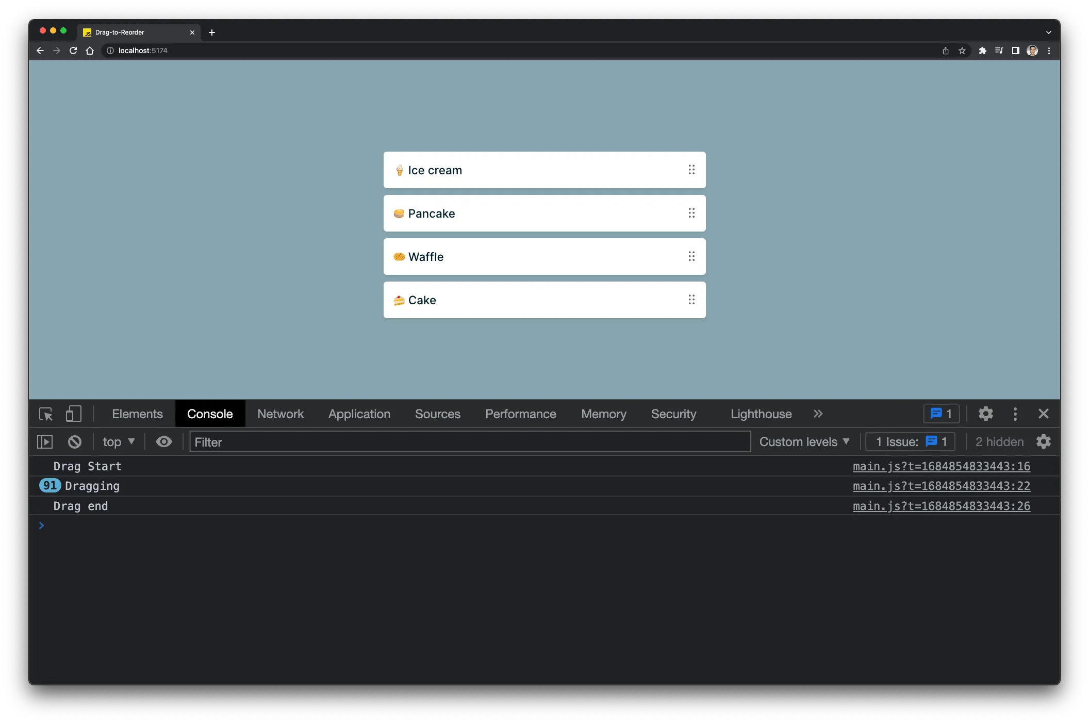
Task: Reload the page
Action: [73, 51]
